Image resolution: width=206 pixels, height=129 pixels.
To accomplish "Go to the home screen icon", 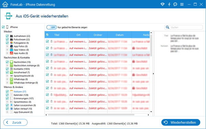I will [5, 4].
